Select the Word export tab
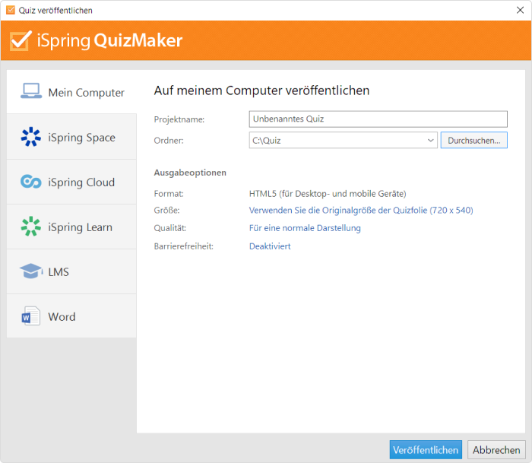532x463 pixels. [x=71, y=316]
